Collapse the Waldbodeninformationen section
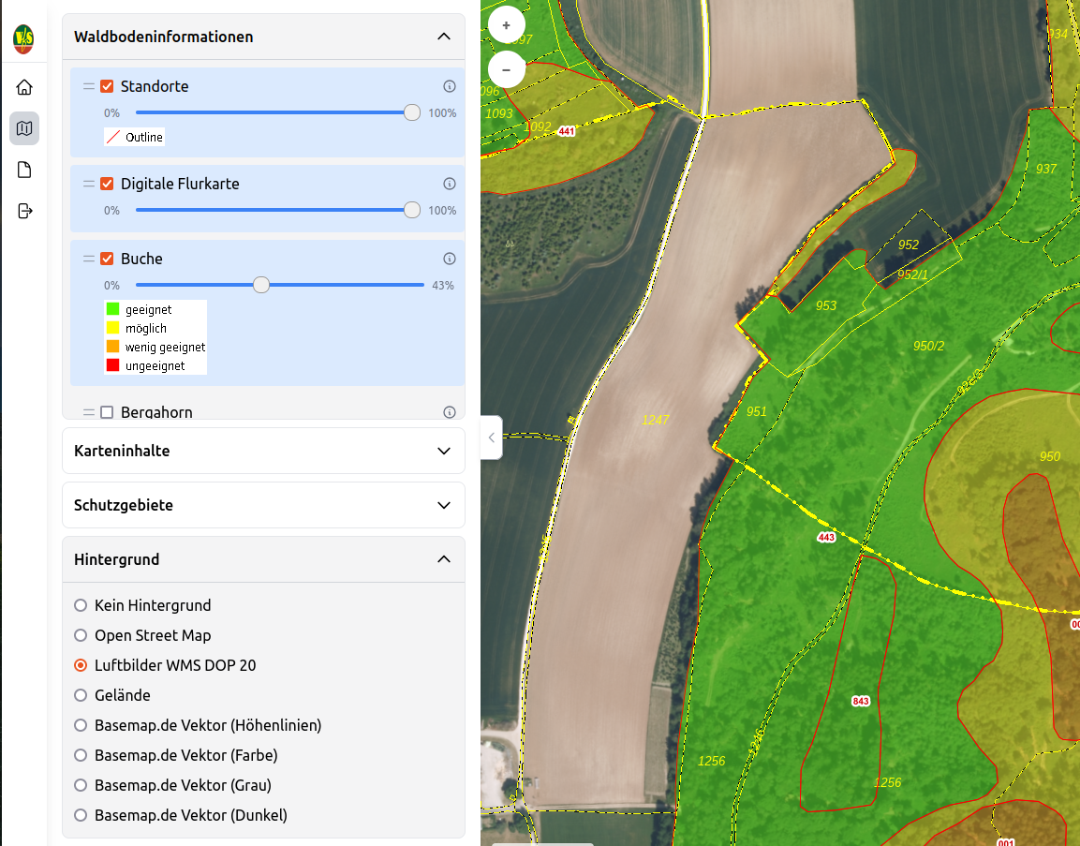This screenshot has height=846, width=1080. pos(444,37)
